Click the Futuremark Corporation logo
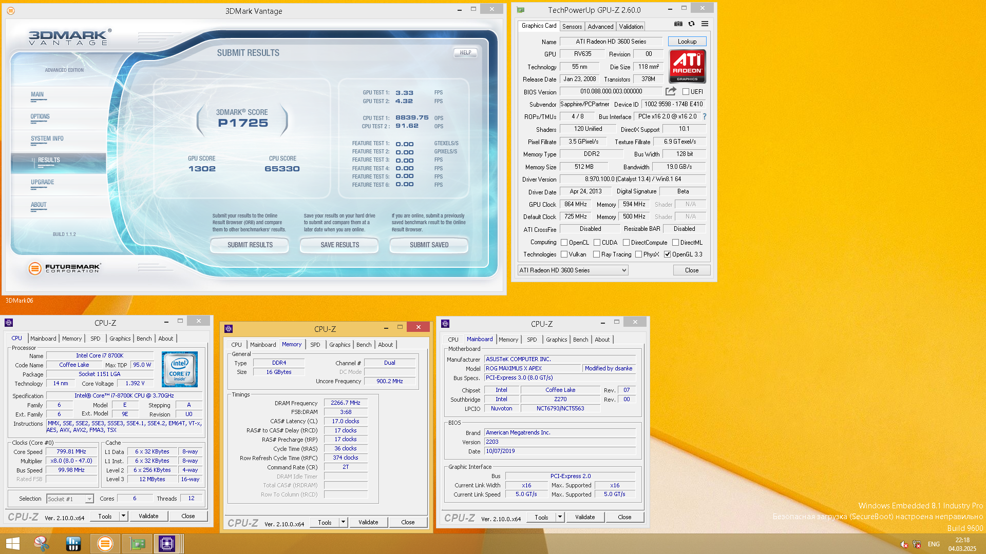Screen dimensions: 986x554 (65, 268)
